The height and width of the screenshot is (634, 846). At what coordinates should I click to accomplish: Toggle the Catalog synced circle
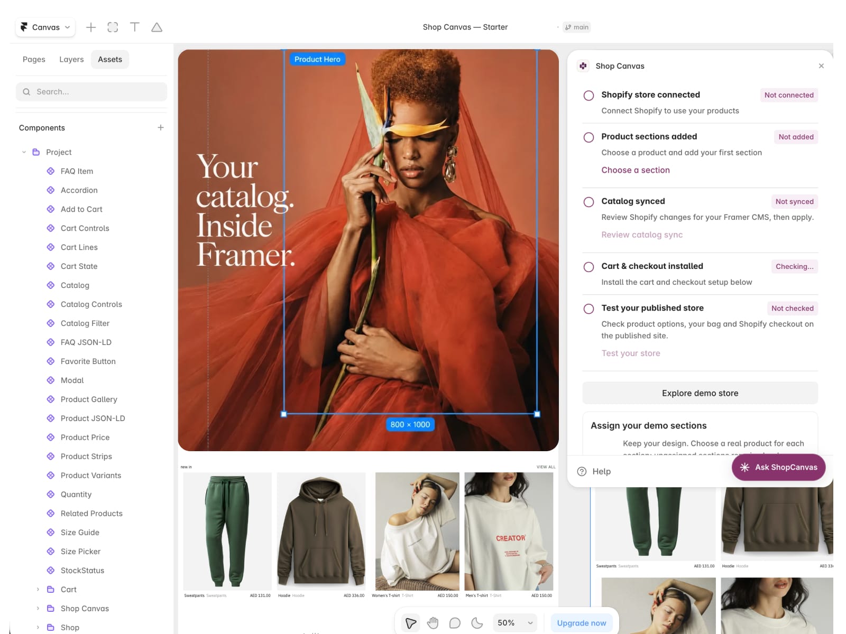[x=588, y=202]
